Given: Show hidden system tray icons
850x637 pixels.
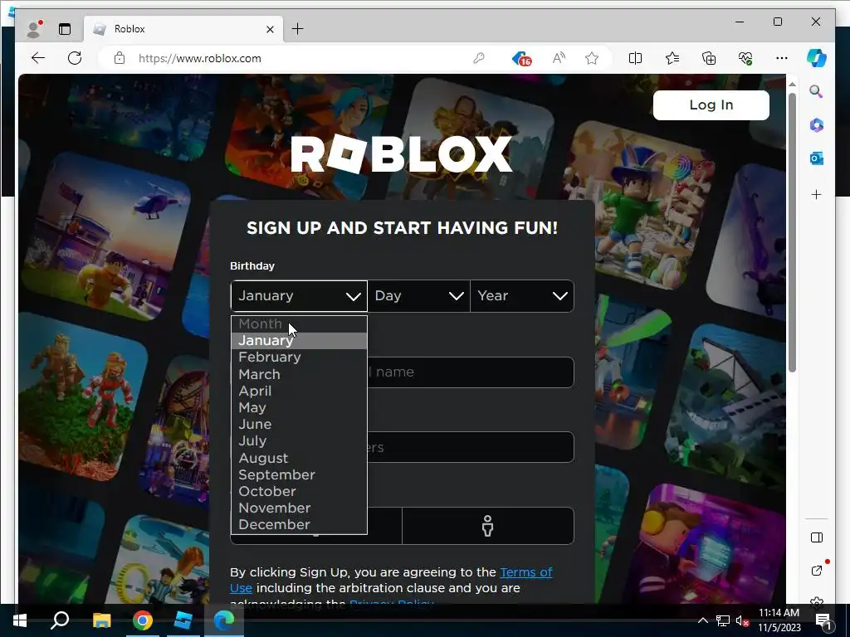Looking at the screenshot, I should click(x=702, y=620).
